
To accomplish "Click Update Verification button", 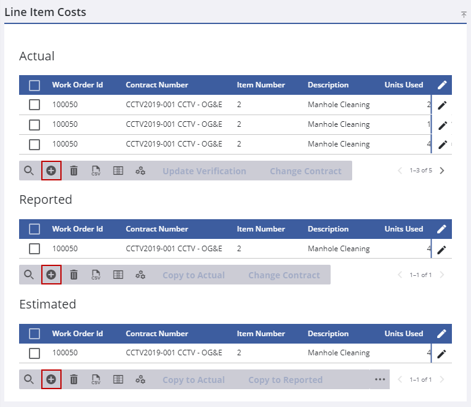I will tap(204, 171).
